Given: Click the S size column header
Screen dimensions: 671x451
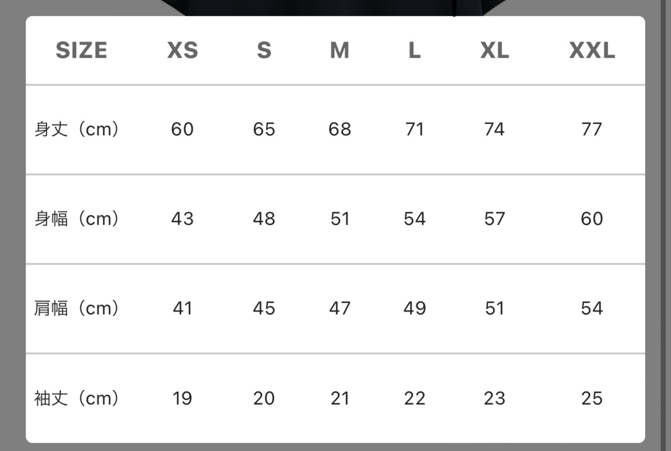Looking at the screenshot, I should (x=264, y=50).
